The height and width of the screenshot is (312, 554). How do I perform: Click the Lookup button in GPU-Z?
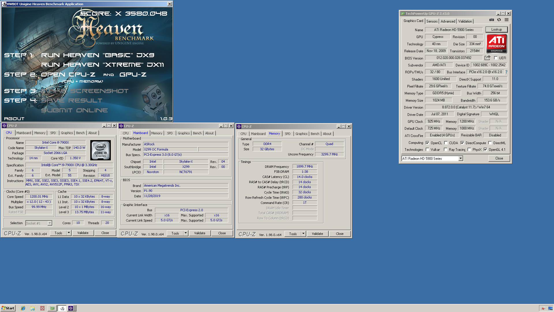496,29
